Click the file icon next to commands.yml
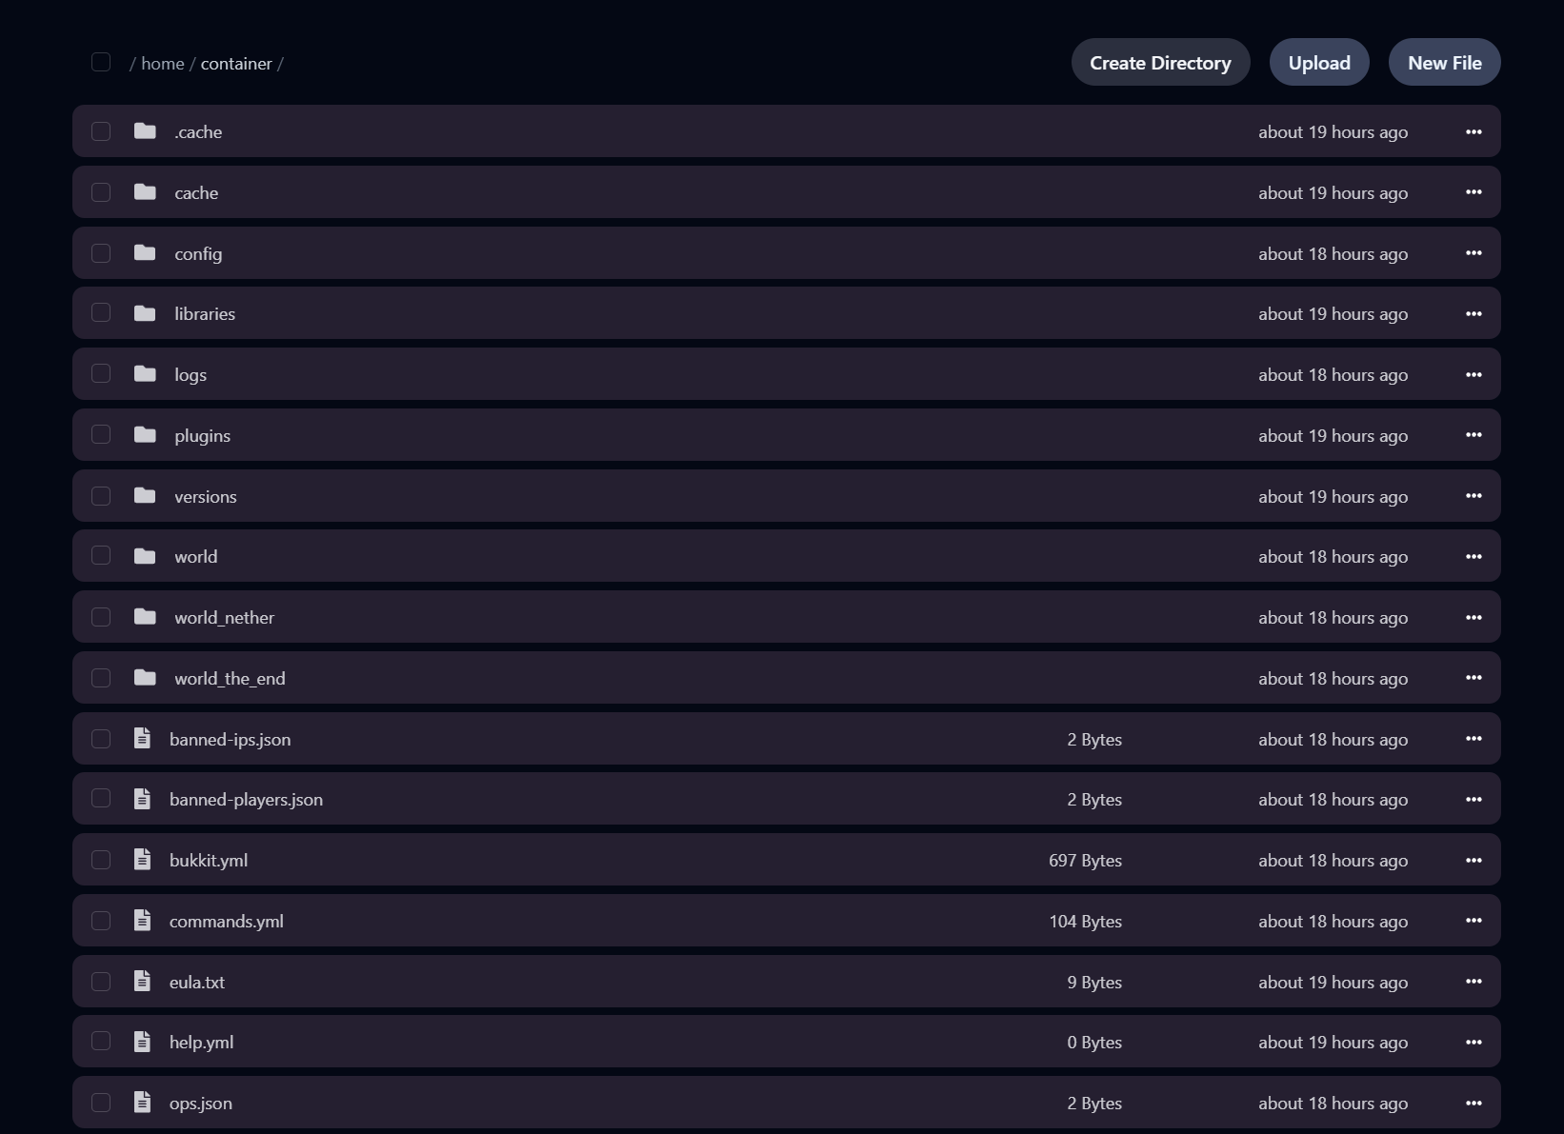The width and height of the screenshot is (1564, 1134). [x=142, y=920]
